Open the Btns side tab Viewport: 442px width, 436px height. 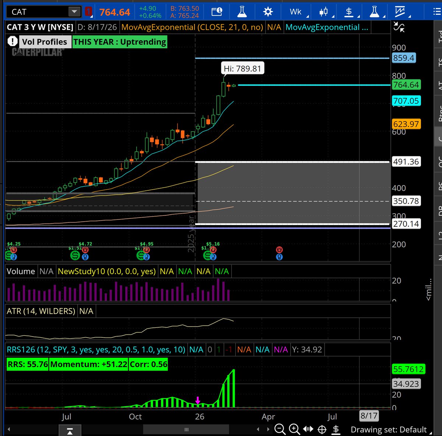pos(439,112)
